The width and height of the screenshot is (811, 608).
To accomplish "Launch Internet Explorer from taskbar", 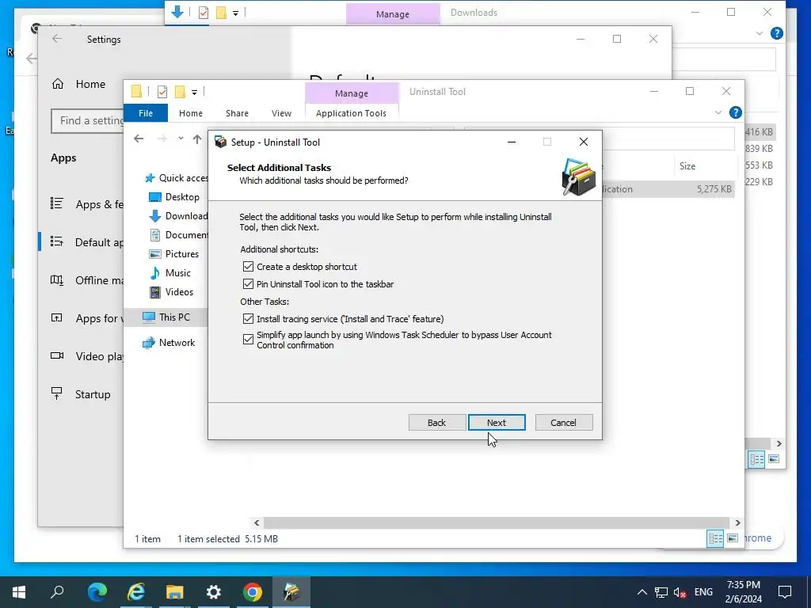I will point(136,592).
